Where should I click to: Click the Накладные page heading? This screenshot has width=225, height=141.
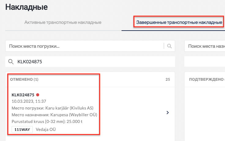27,7
